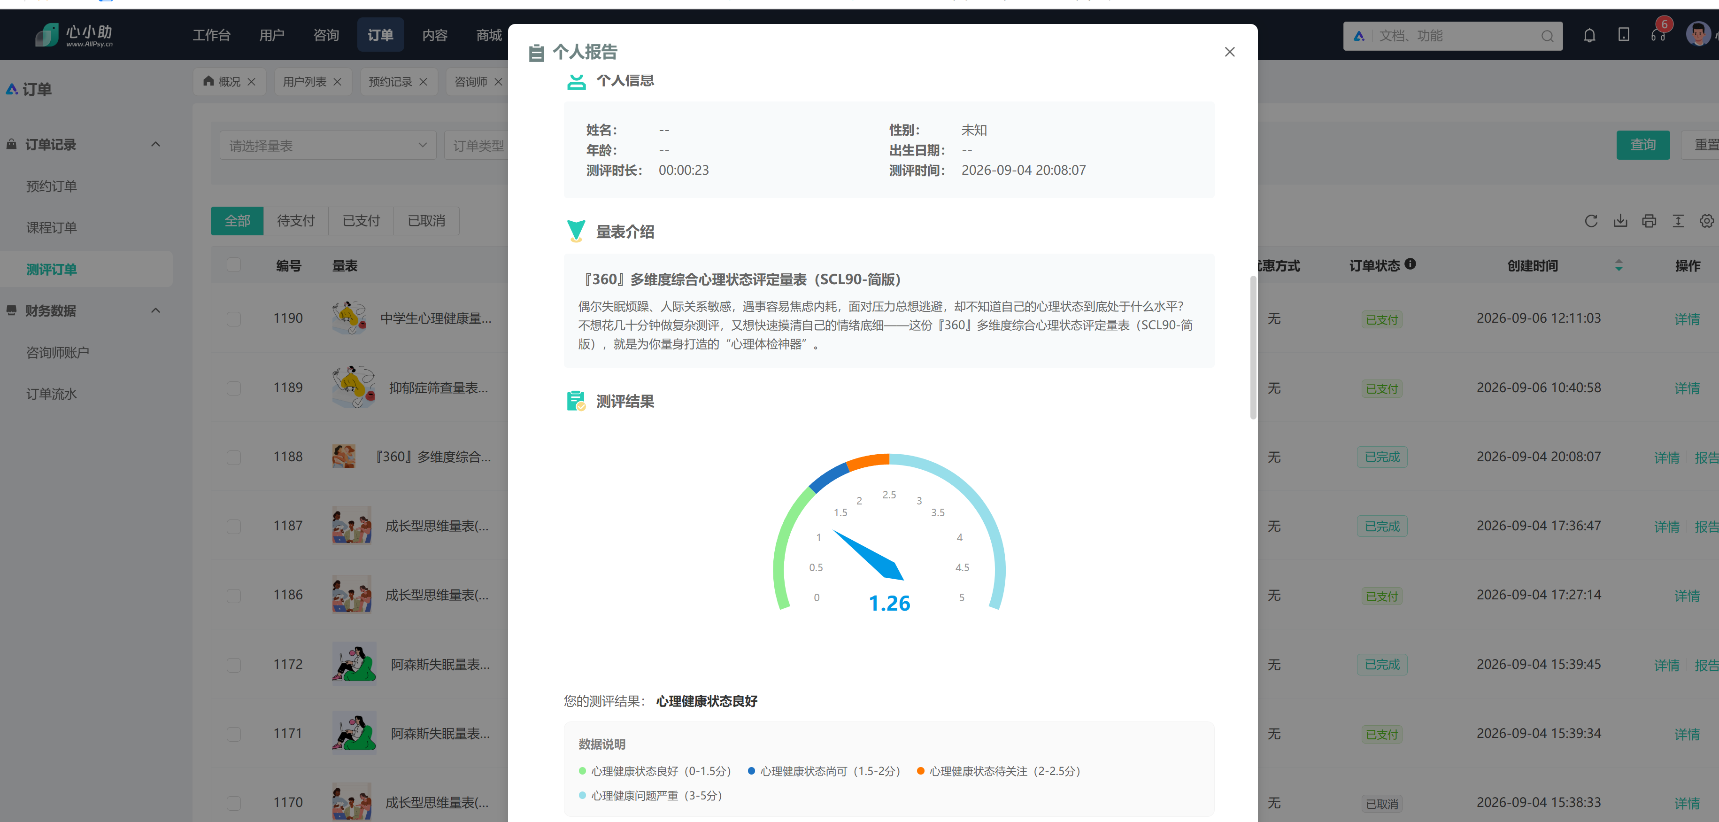Open the 工作台 top menu
This screenshot has height=822, width=1719.
click(x=212, y=35)
